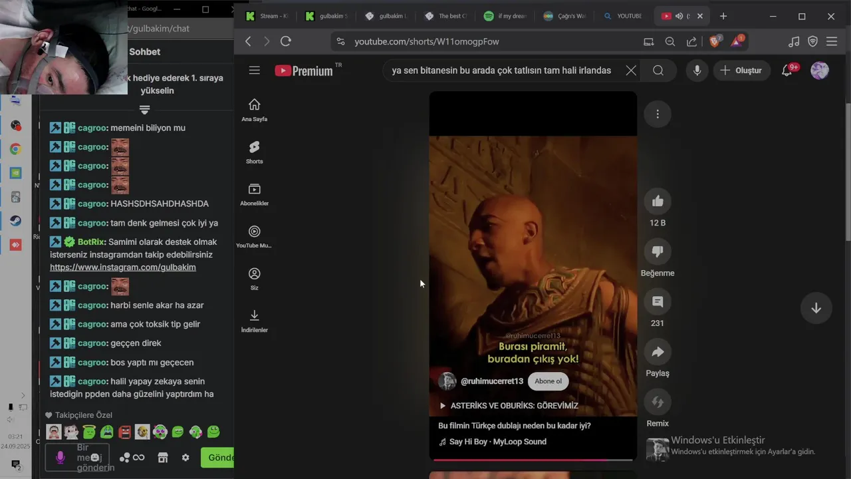Open Steam from the taskbar

(15, 221)
